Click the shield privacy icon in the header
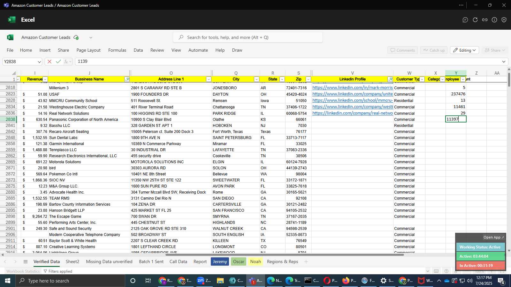 (504, 20)
